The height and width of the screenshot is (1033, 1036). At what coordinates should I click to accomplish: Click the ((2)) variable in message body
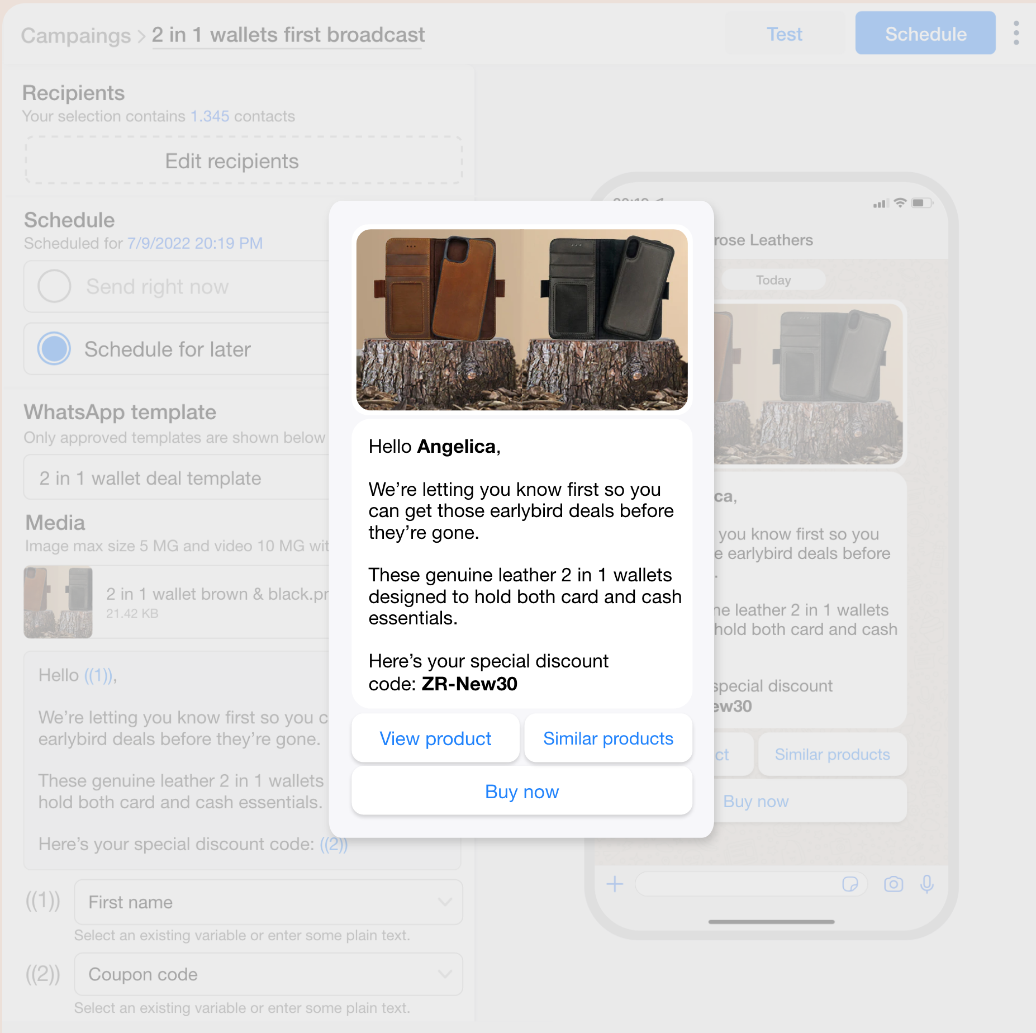coord(334,844)
